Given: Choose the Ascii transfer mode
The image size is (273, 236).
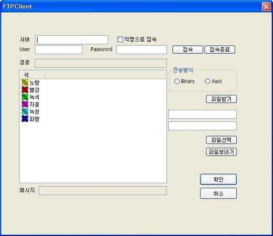Looking at the screenshot, I should [207, 81].
